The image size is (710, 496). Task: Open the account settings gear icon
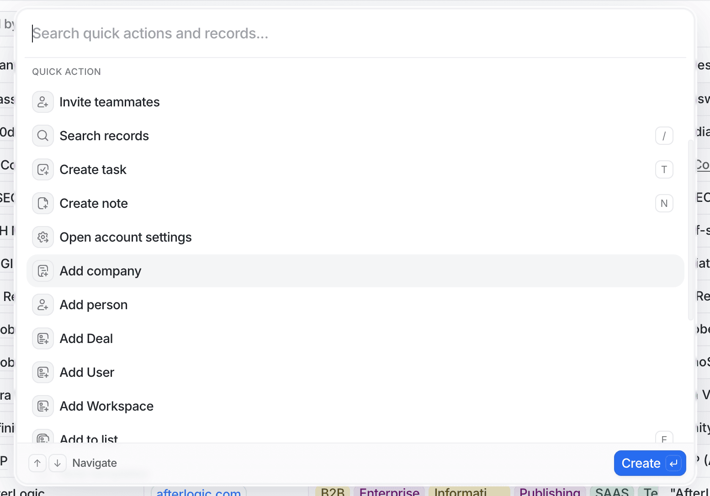pyautogui.click(x=42, y=237)
